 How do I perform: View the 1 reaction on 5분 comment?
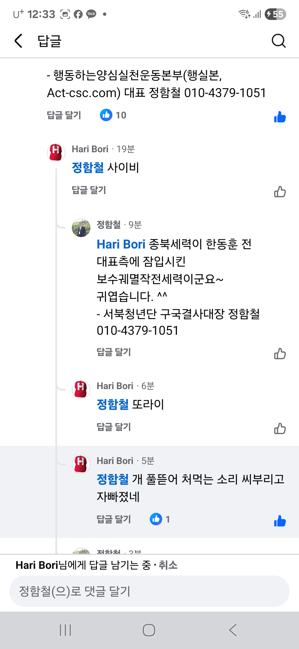[160, 519]
